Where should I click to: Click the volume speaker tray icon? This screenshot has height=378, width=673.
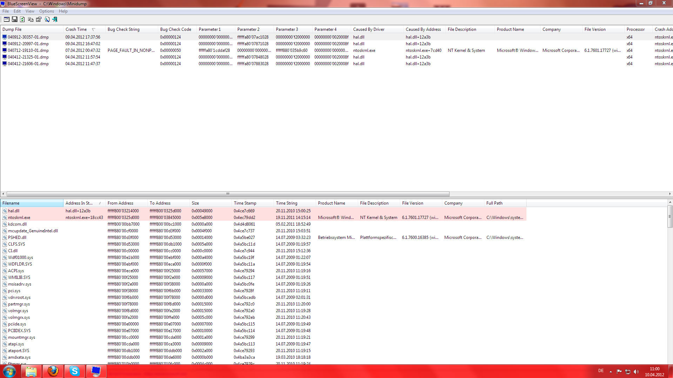coord(636,372)
